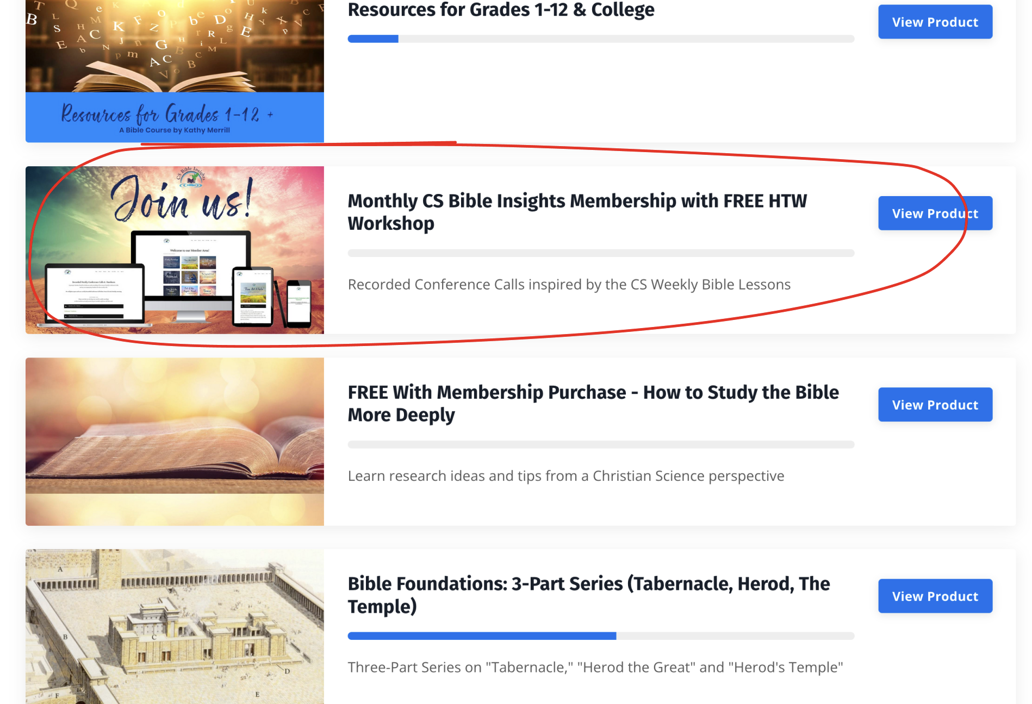This screenshot has width=1032, height=704.
Task: Click the Three-Part Series on Tabernacle description
Action: coord(595,667)
